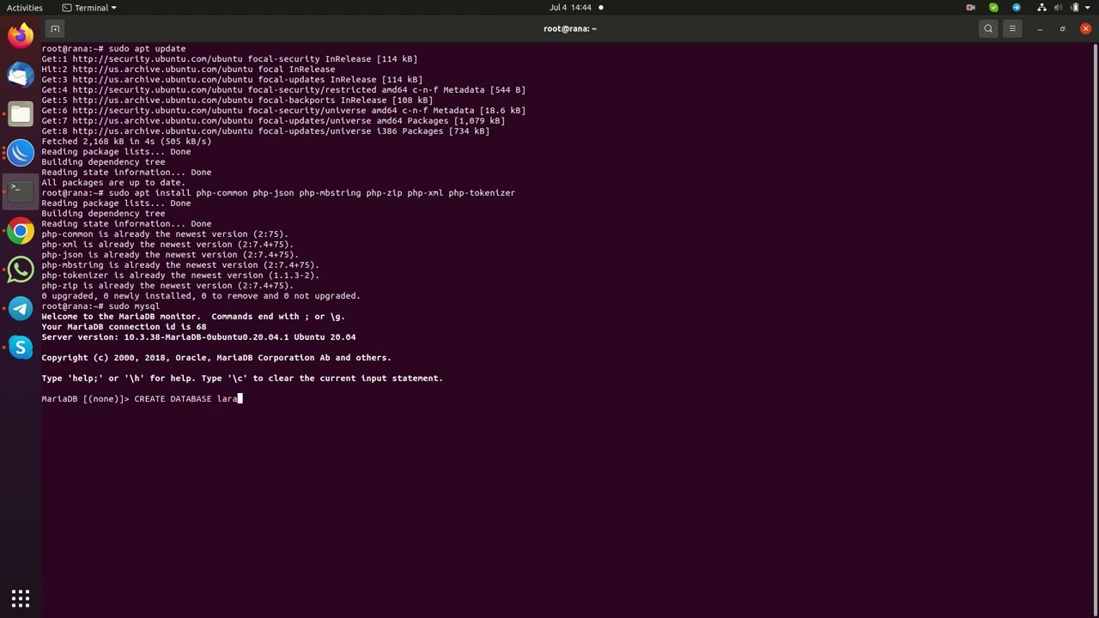Open a new terminal tab
Image resolution: width=1099 pixels, height=618 pixels.
click(55, 28)
